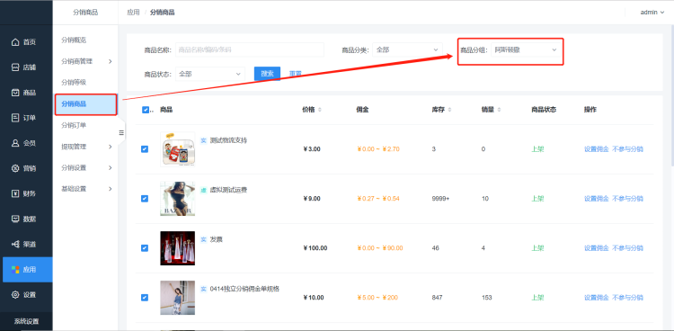Uncheck the 0414独立分销佣金单规格 row checkbox
The width and height of the screenshot is (674, 331).
click(145, 298)
